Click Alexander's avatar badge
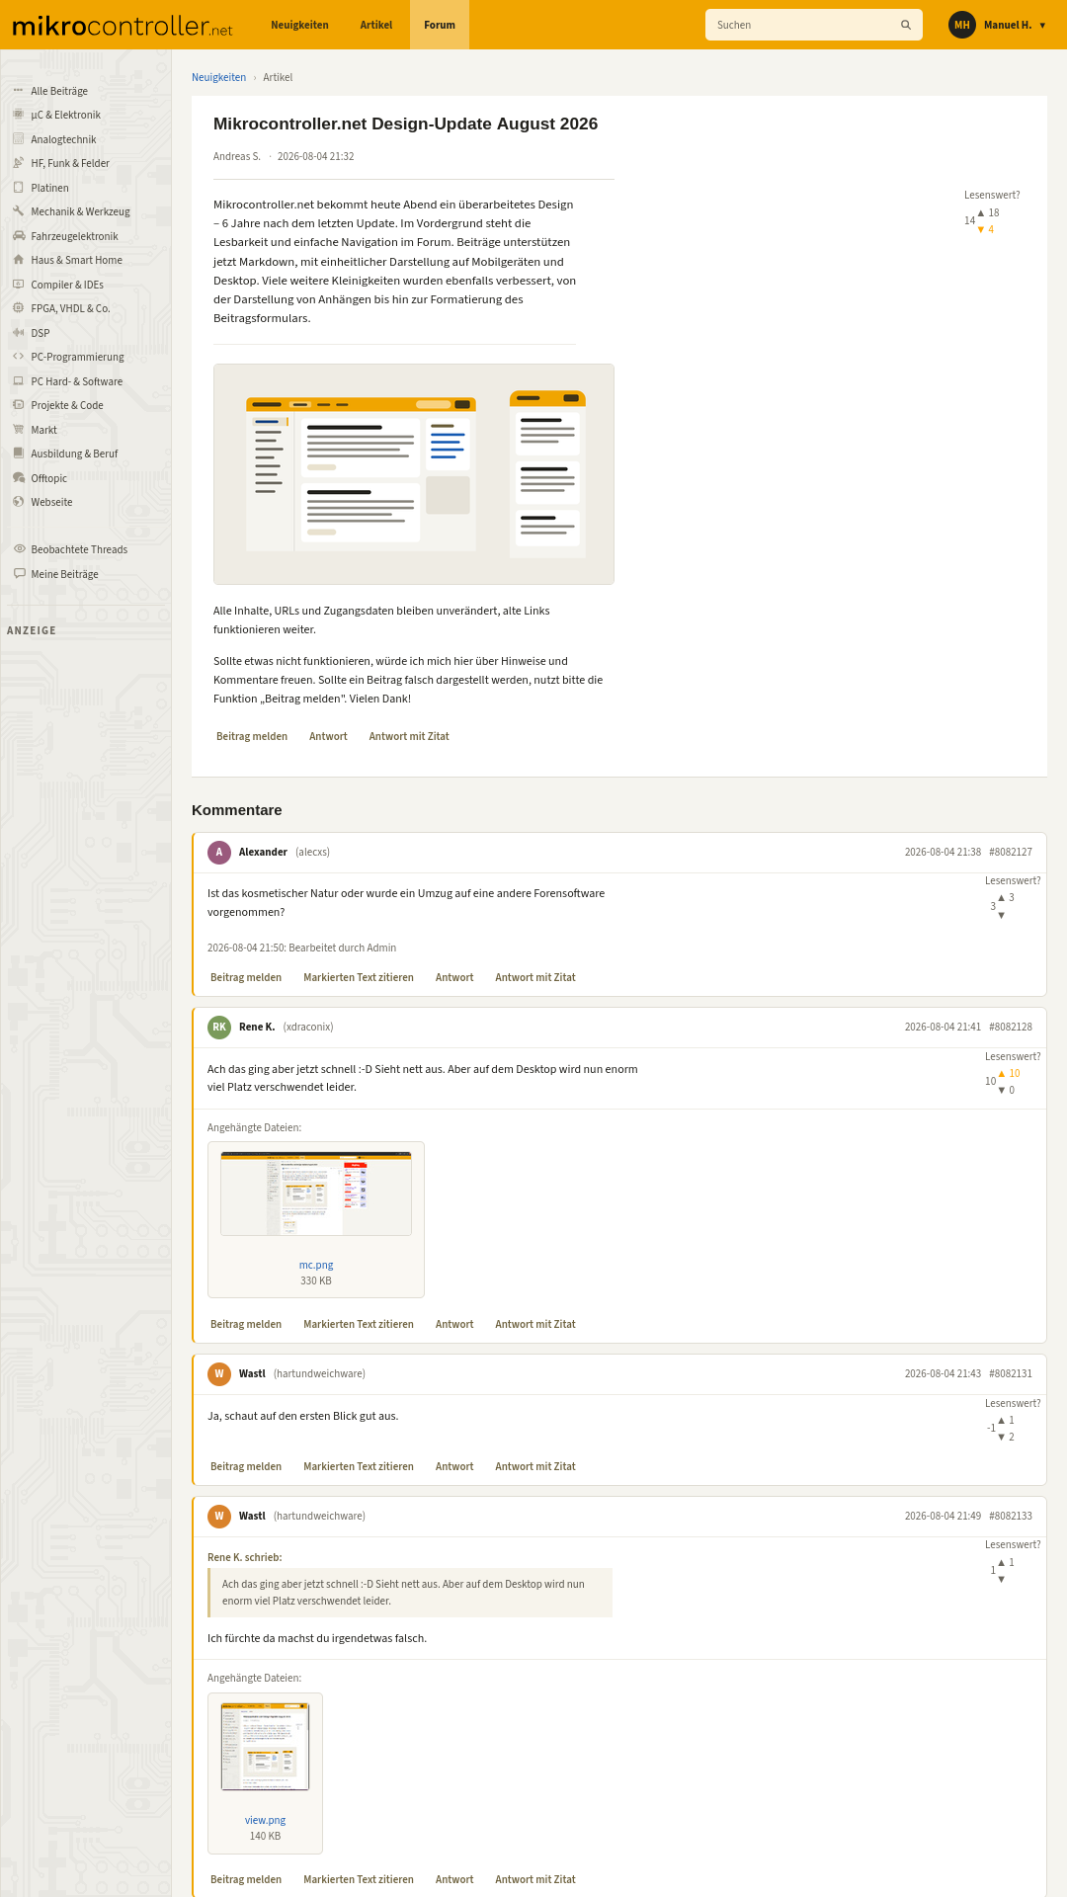 (x=219, y=852)
